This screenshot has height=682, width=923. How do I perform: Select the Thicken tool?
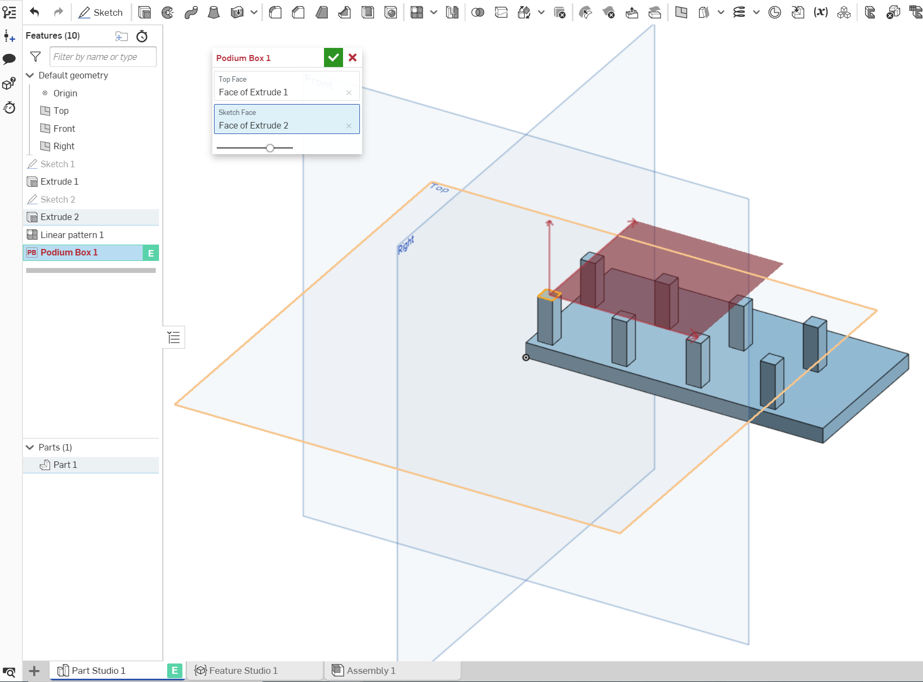[x=237, y=12]
